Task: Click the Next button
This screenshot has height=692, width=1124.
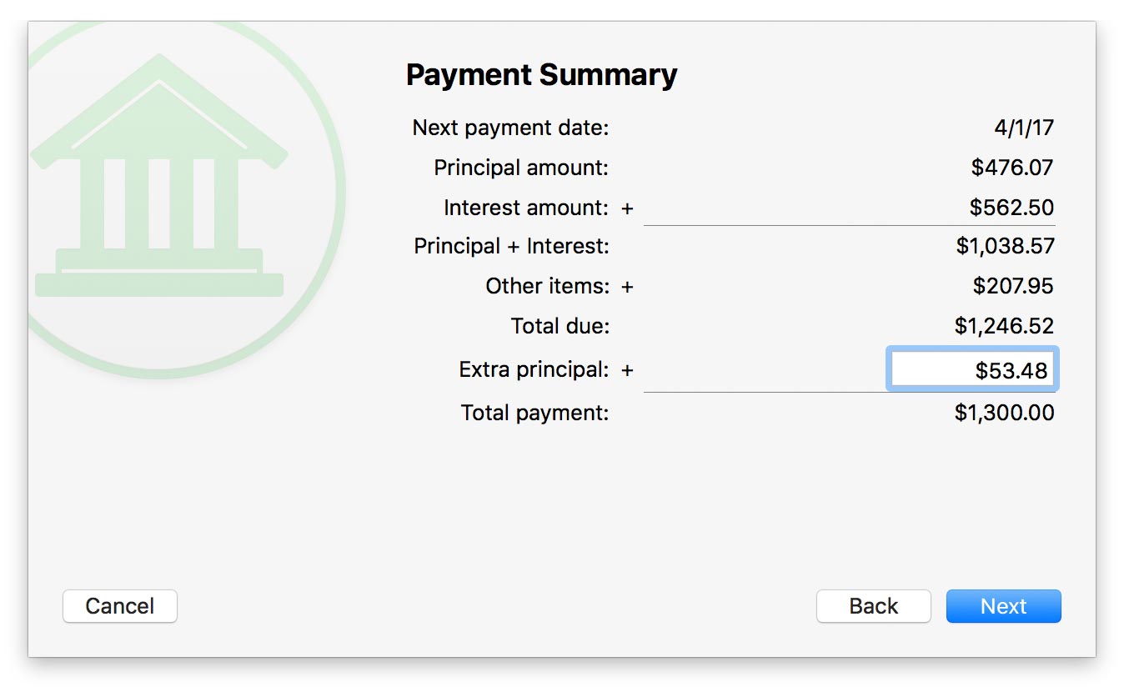Action: [x=1003, y=606]
